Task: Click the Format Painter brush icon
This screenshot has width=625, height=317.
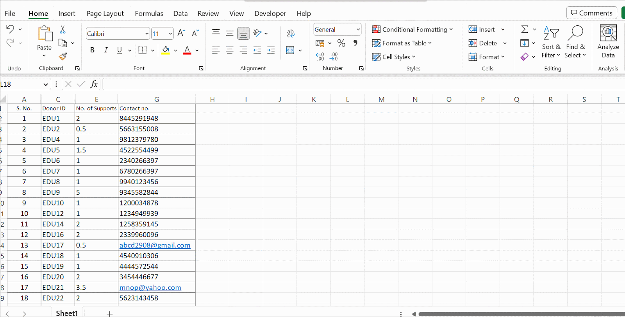Action: (x=63, y=56)
